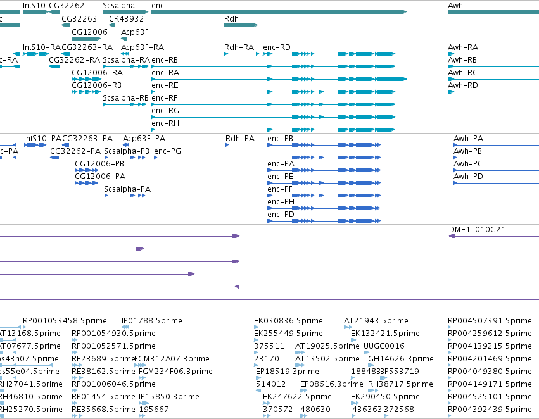Click Scsalpha-PA protein label
This screenshot has width=539, height=419.
click(127, 189)
